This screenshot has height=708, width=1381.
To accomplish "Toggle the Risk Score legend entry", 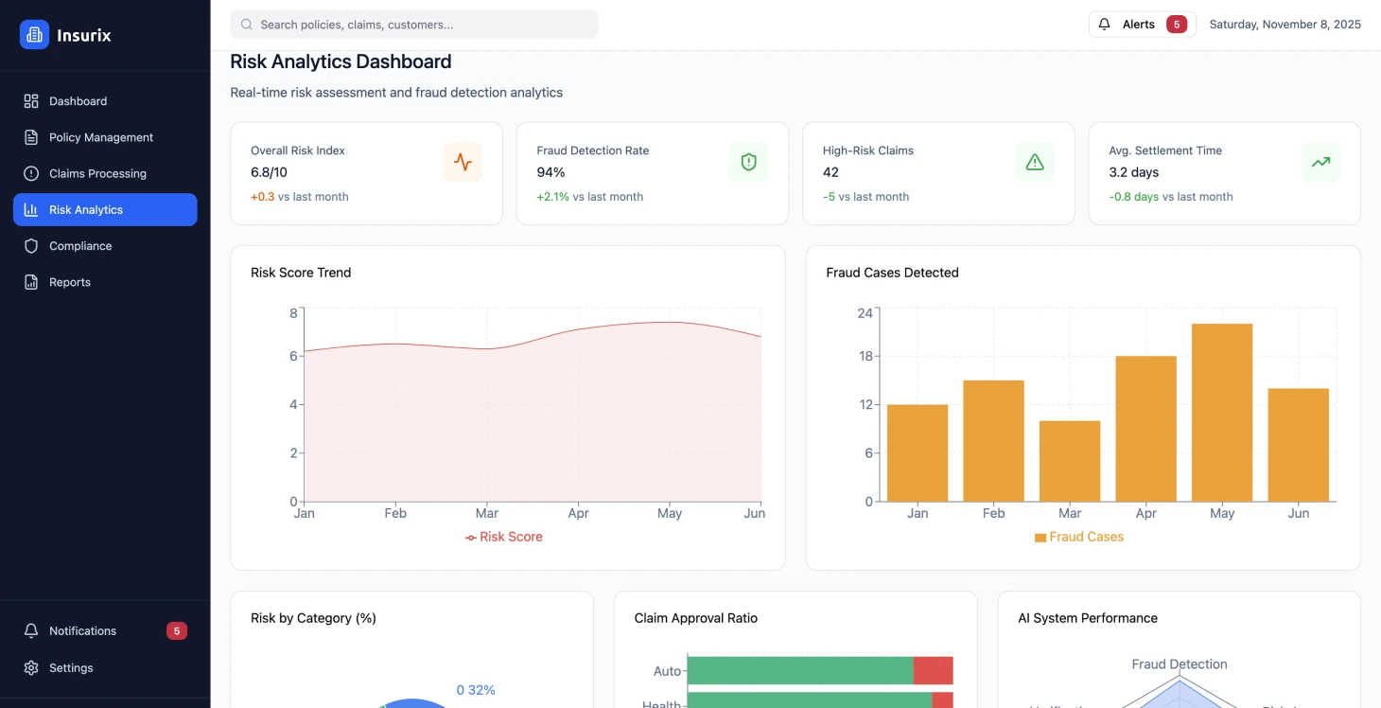I will pyautogui.click(x=503, y=537).
